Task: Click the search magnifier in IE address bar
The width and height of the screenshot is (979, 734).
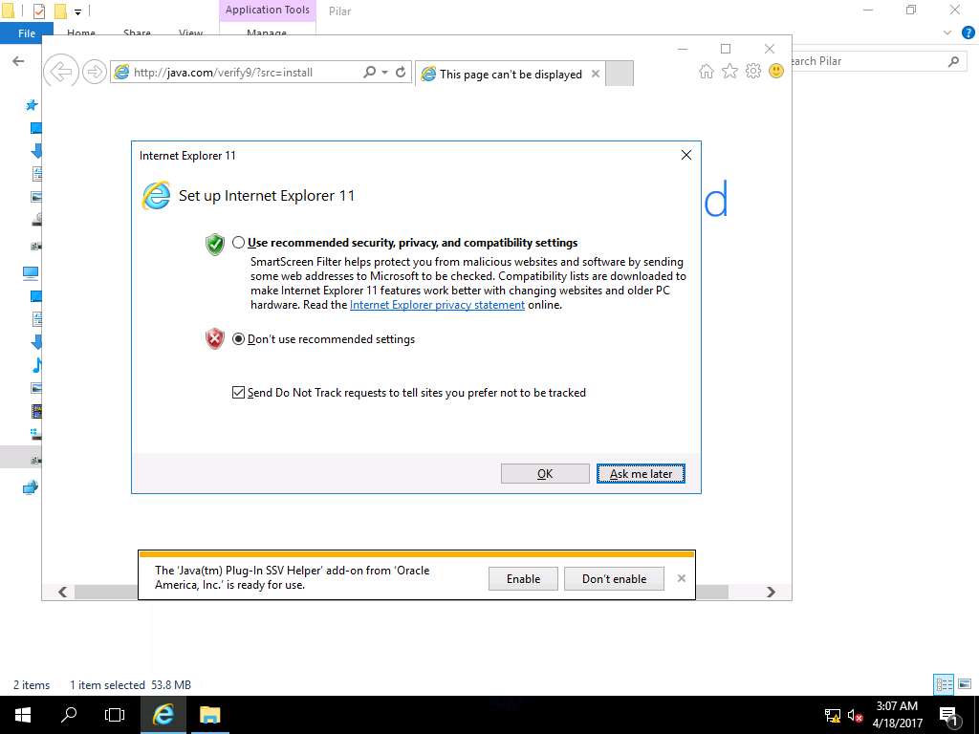Action: pos(370,72)
